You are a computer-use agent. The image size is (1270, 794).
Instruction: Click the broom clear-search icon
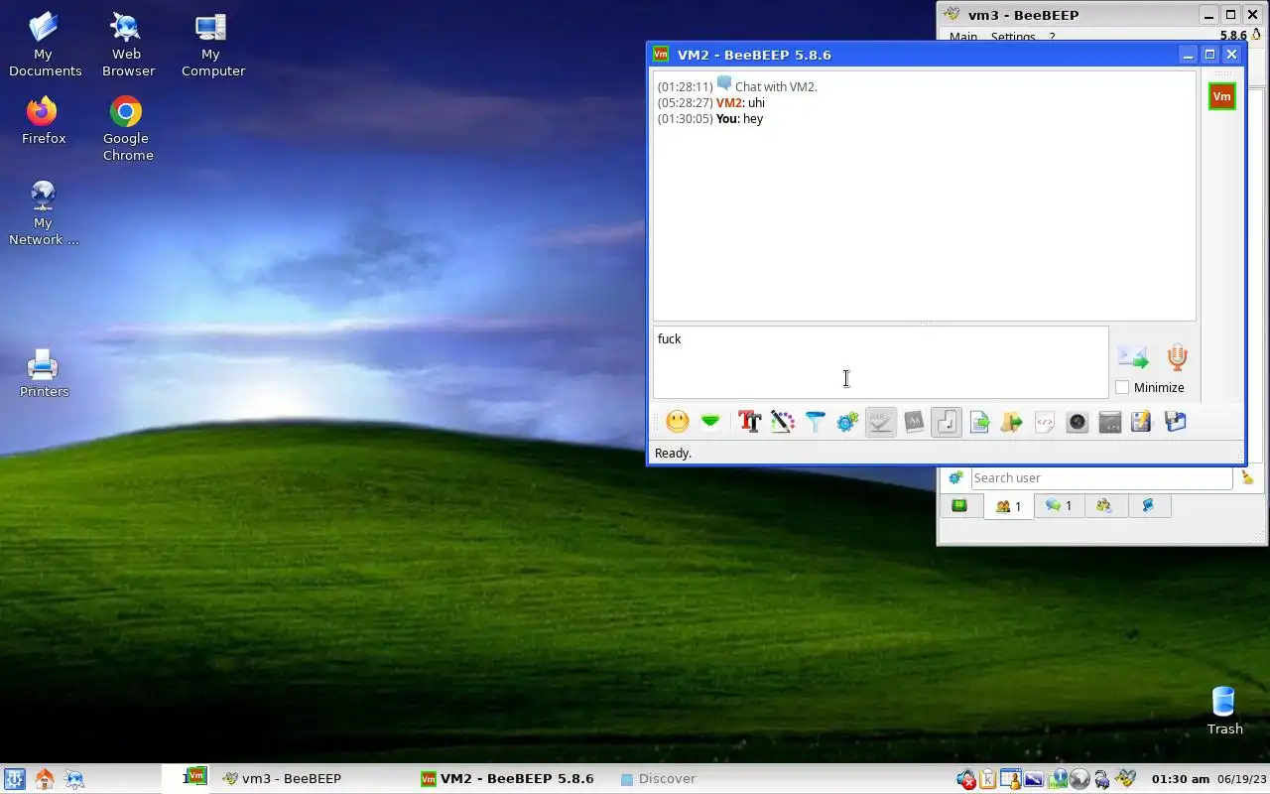coord(1247,477)
